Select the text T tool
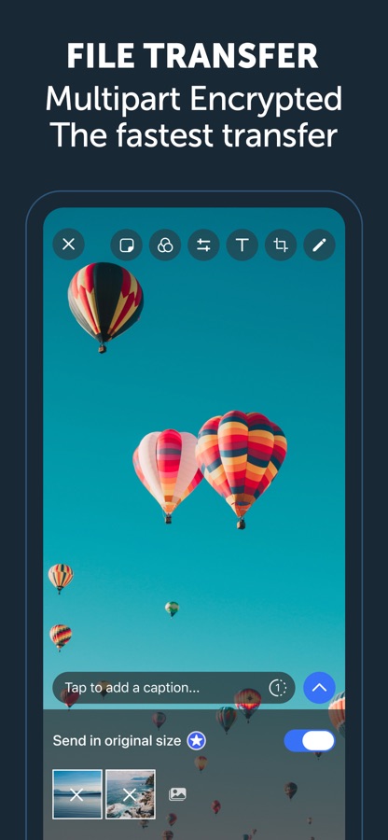 coord(242,245)
